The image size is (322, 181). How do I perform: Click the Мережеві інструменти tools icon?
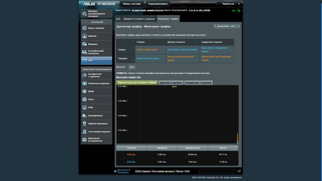click(x=84, y=140)
